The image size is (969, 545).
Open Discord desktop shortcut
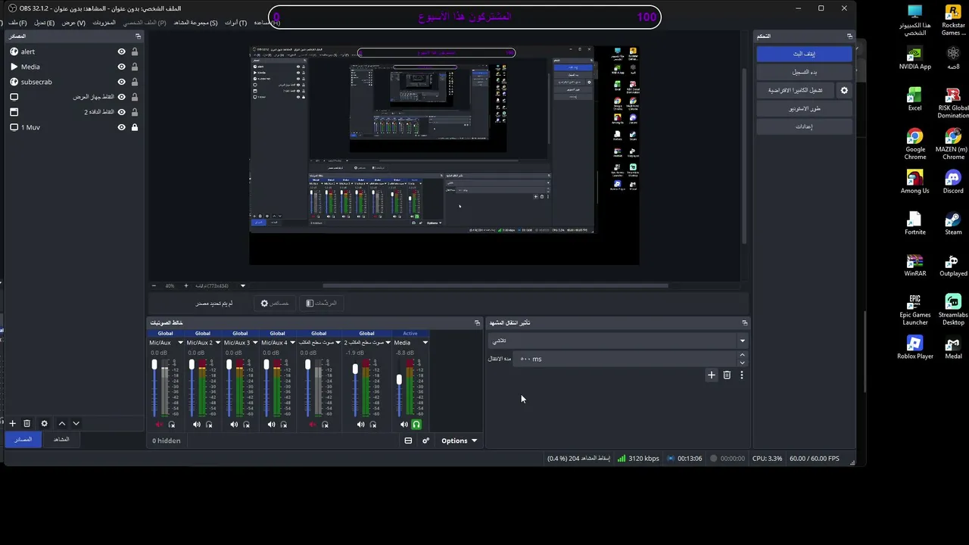click(953, 182)
